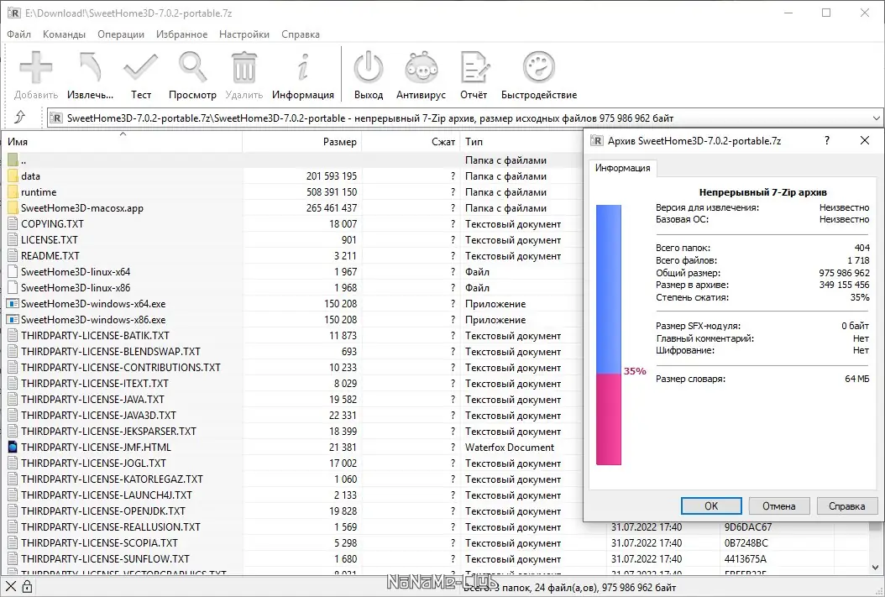
Task: Select the Информация tab in dialog
Action: tap(622, 168)
